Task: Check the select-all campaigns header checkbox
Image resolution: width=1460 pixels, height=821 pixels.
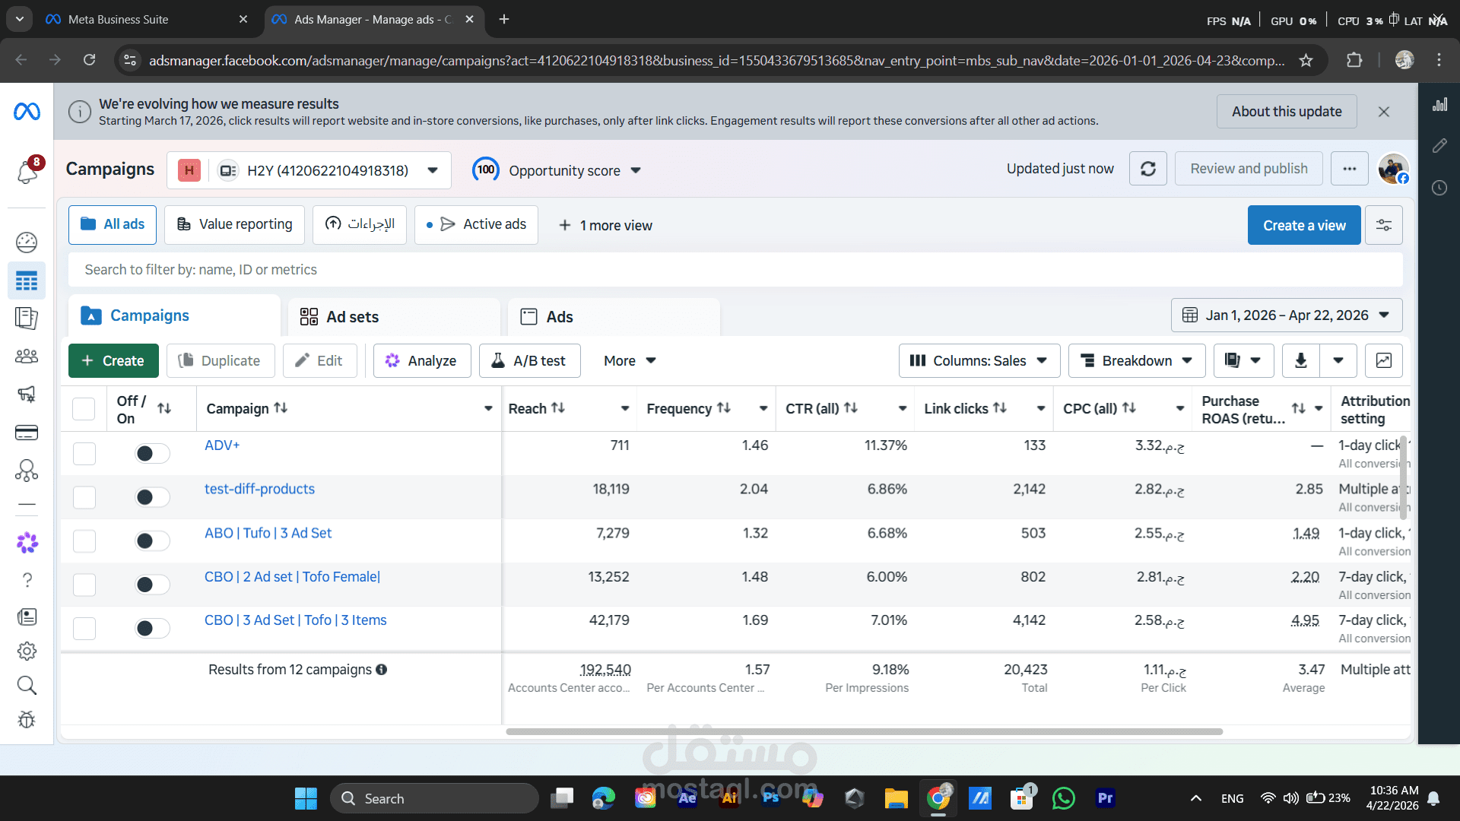Action: pos(84,409)
